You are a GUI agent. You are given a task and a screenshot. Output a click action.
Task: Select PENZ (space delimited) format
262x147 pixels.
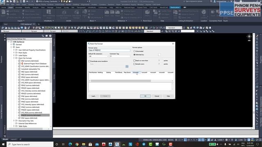point(29,77)
